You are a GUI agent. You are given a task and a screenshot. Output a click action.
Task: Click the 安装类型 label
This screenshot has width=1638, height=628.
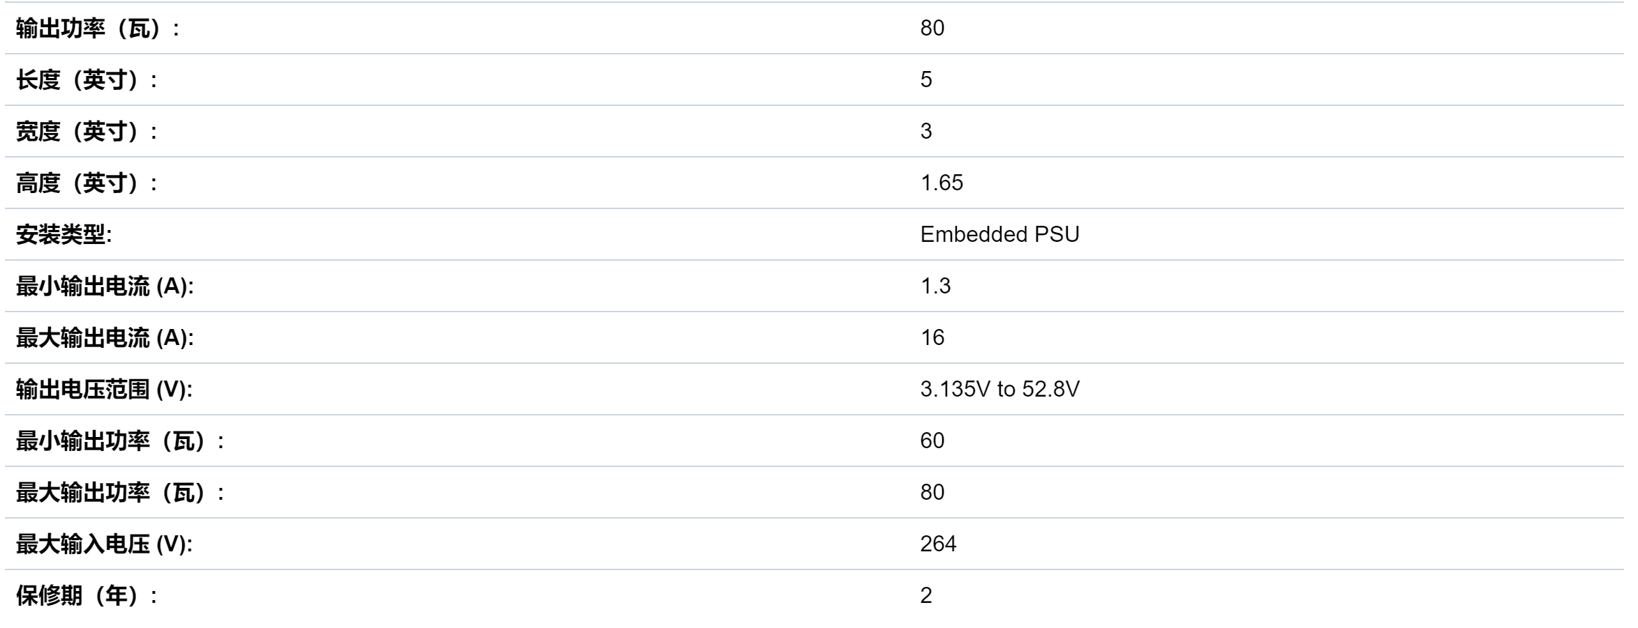[x=64, y=235]
